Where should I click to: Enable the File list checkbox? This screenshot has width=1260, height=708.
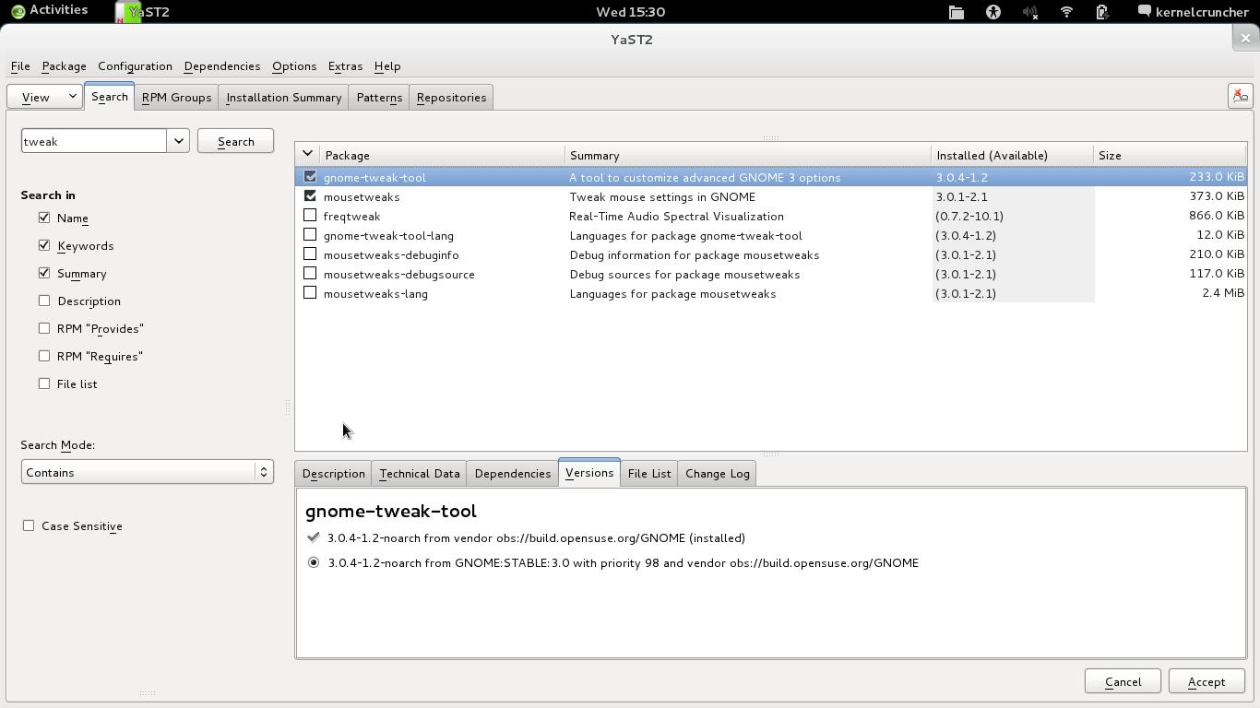coord(44,383)
